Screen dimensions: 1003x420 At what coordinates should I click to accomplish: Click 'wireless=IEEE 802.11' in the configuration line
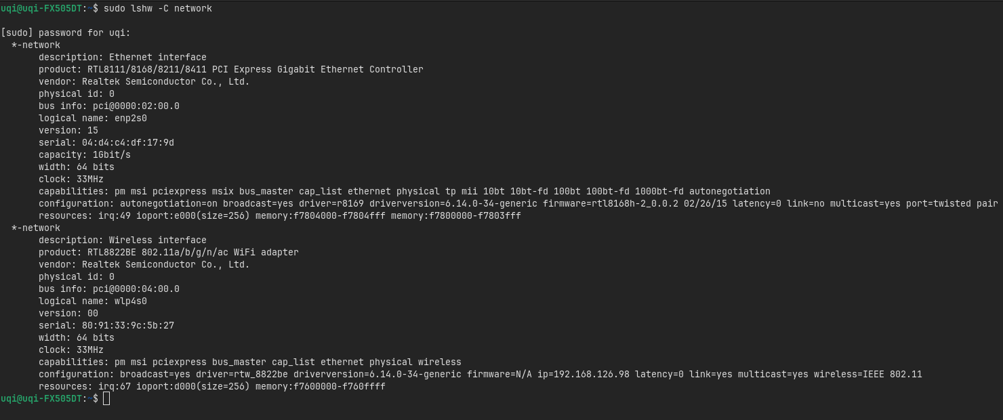tap(867, 374)
